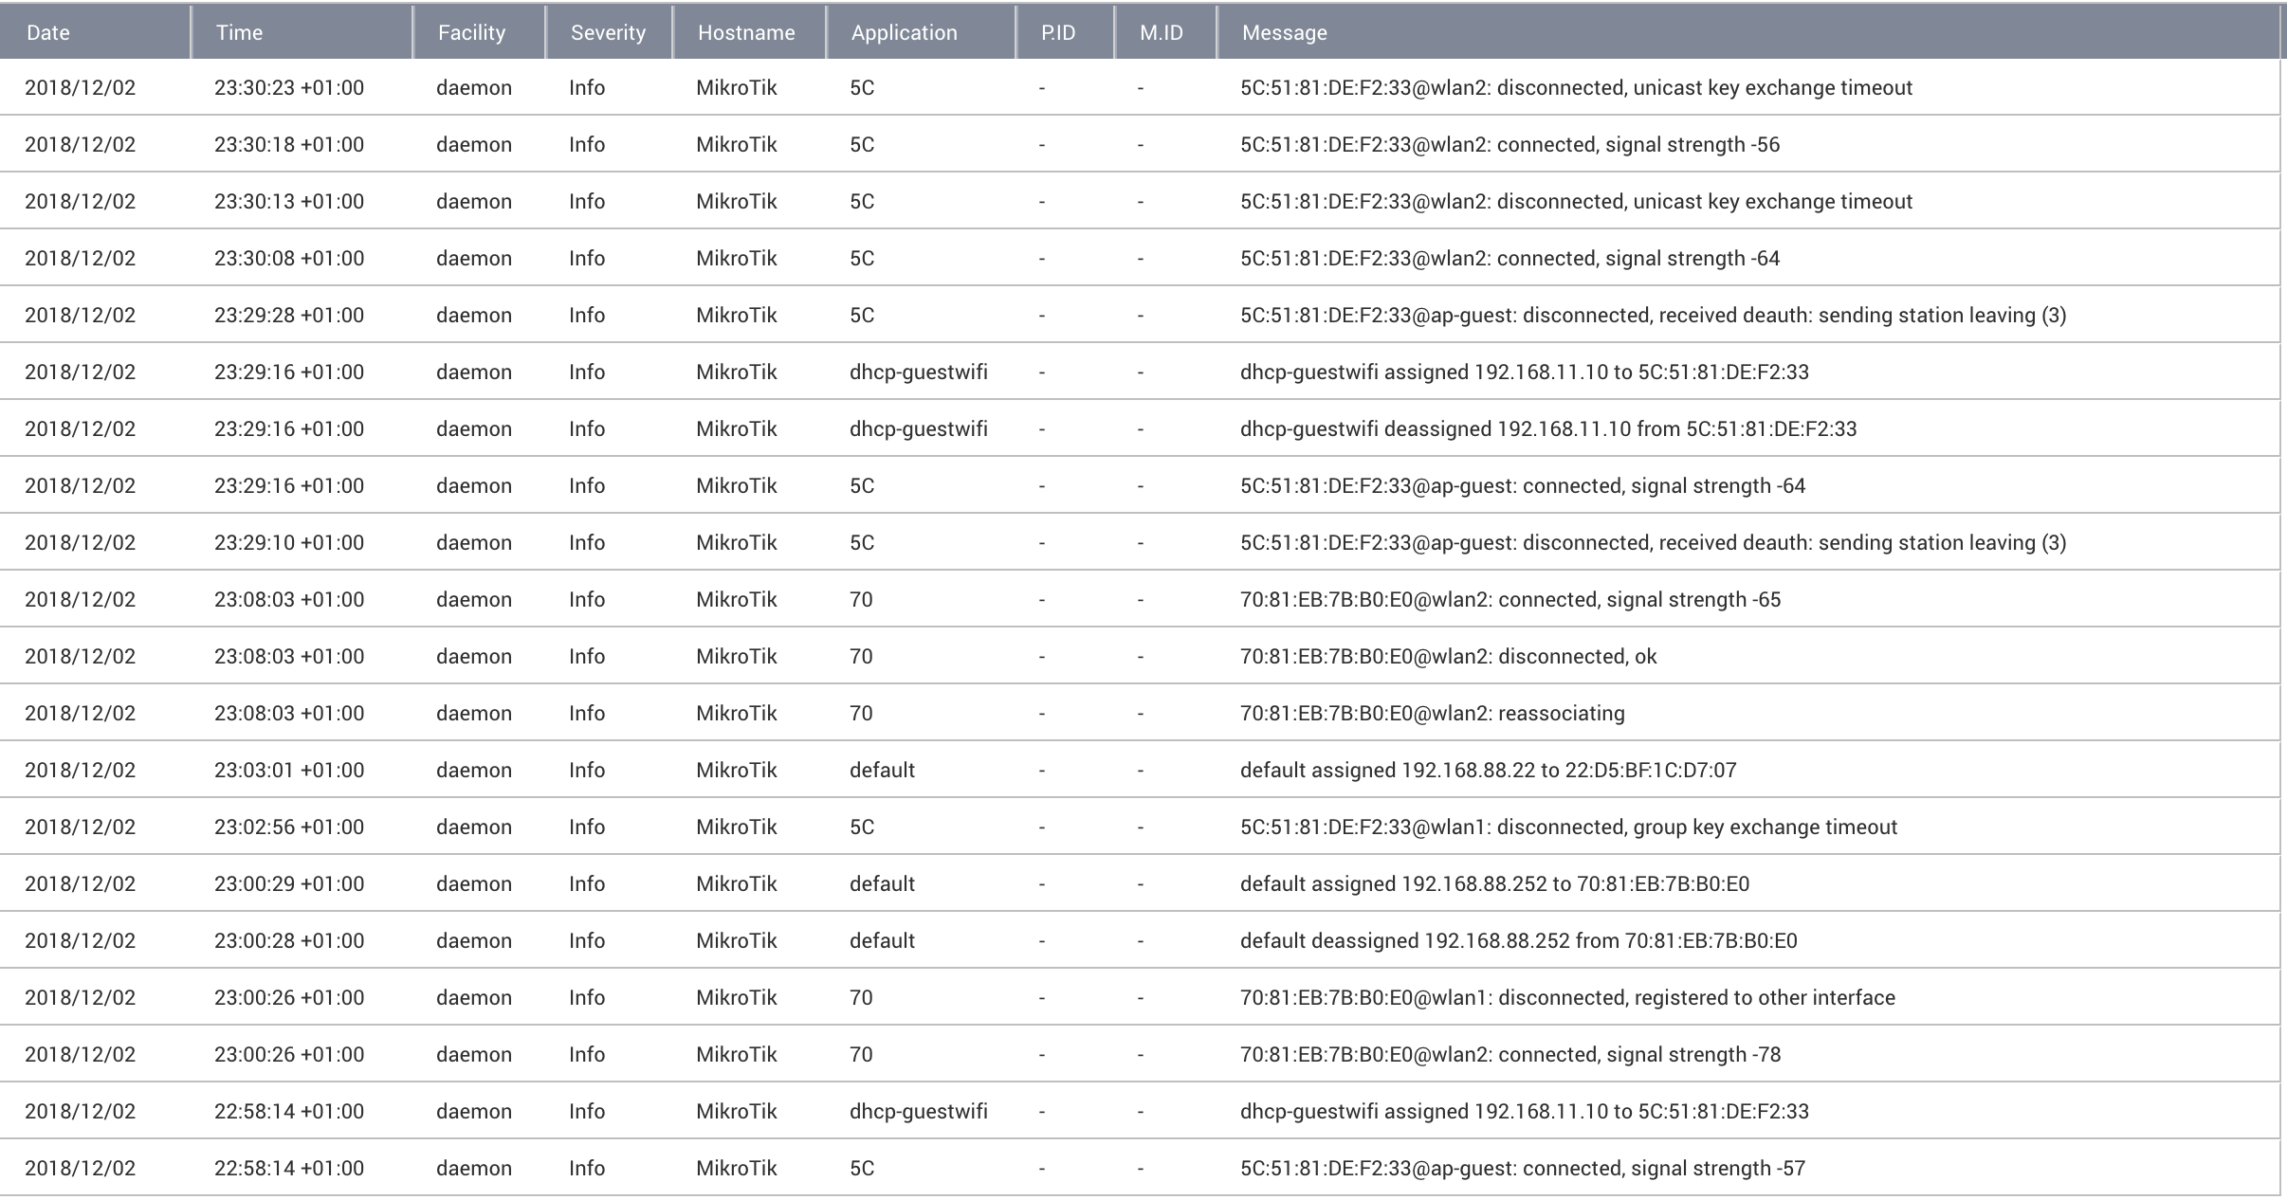
Task: Select the 23:30:23 unicast key exchange timeout row
Action: coord(1140,87)
